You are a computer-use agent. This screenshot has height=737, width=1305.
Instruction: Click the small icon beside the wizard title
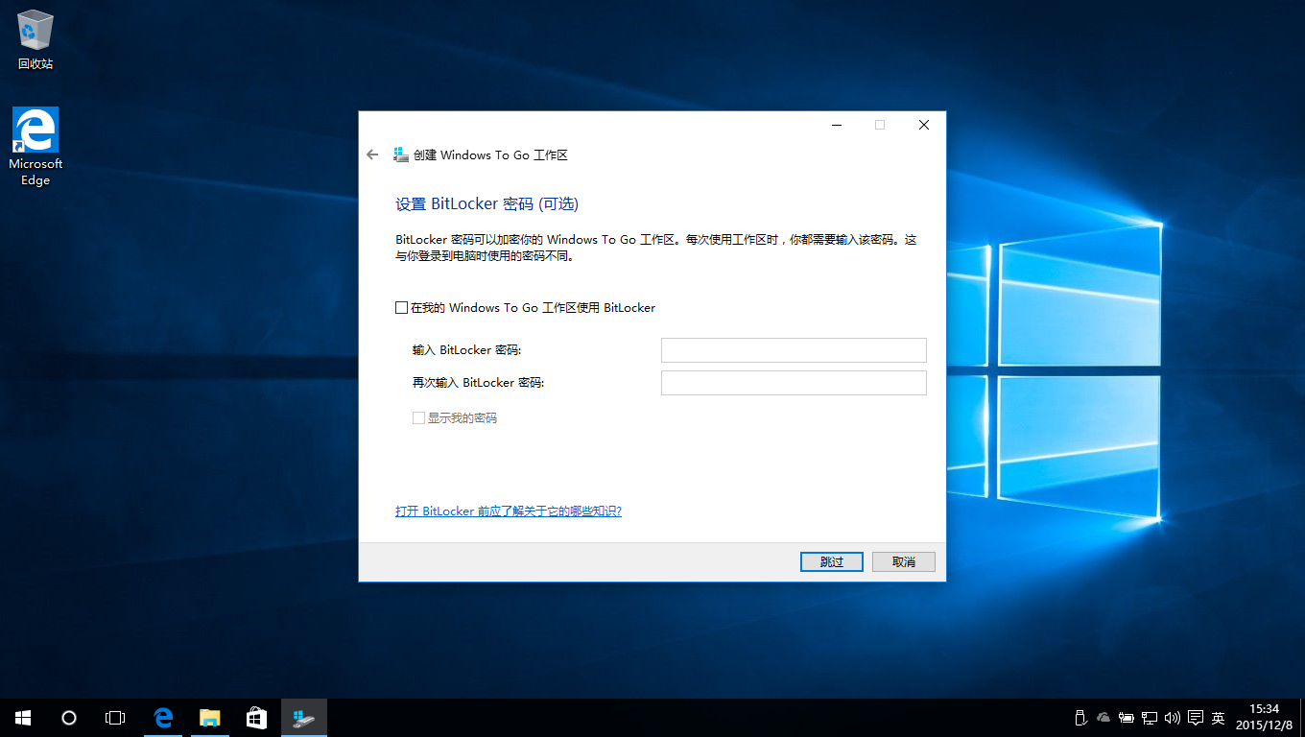click(x=401, y=155)
